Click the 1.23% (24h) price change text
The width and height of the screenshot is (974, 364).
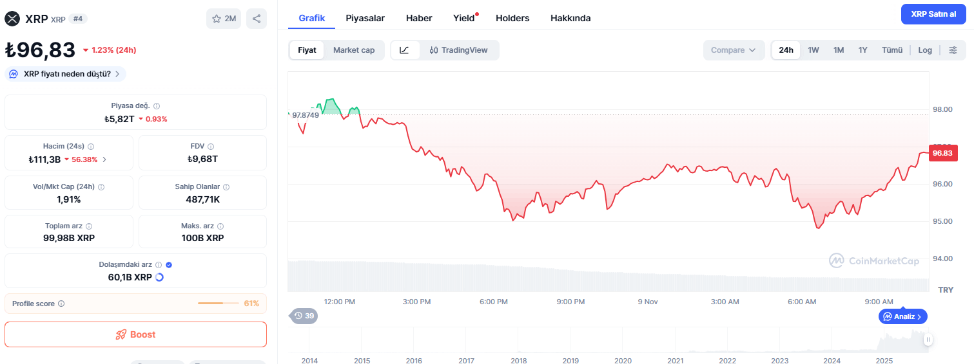click(x=113, y=50)
